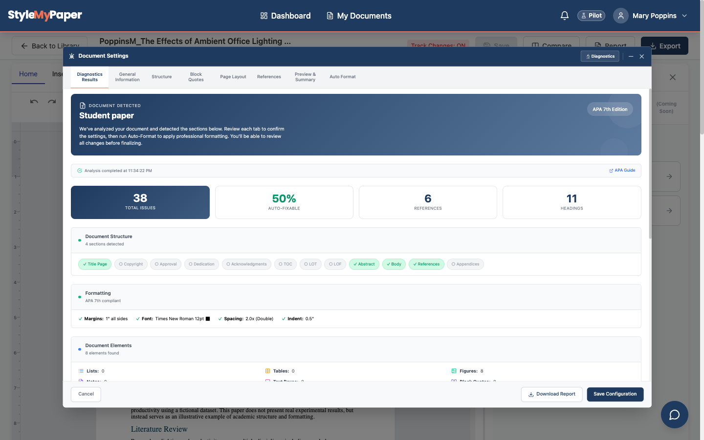Click Save Configuration button

point(615,394)
